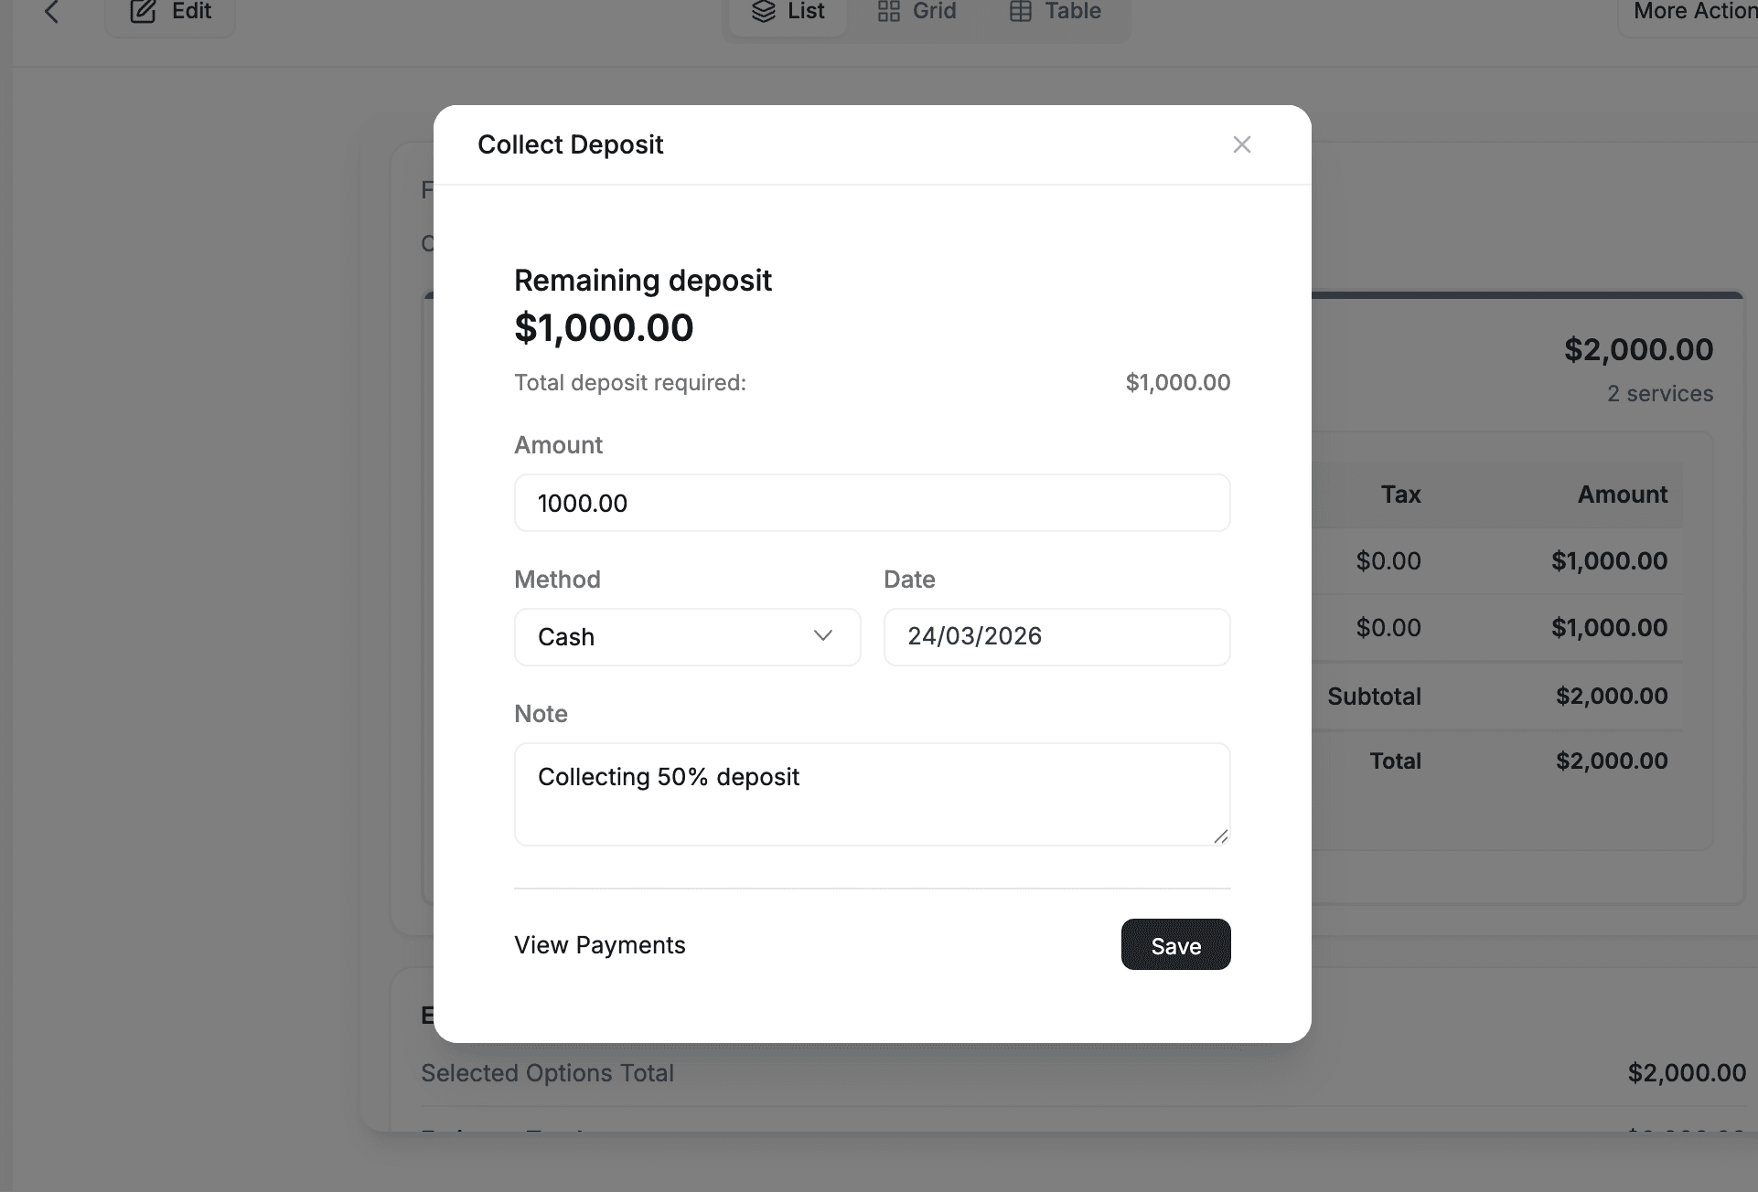This screenshot has height=1192, width=1758.
Task: Open View Payments
Action: (x=599, y=944)
